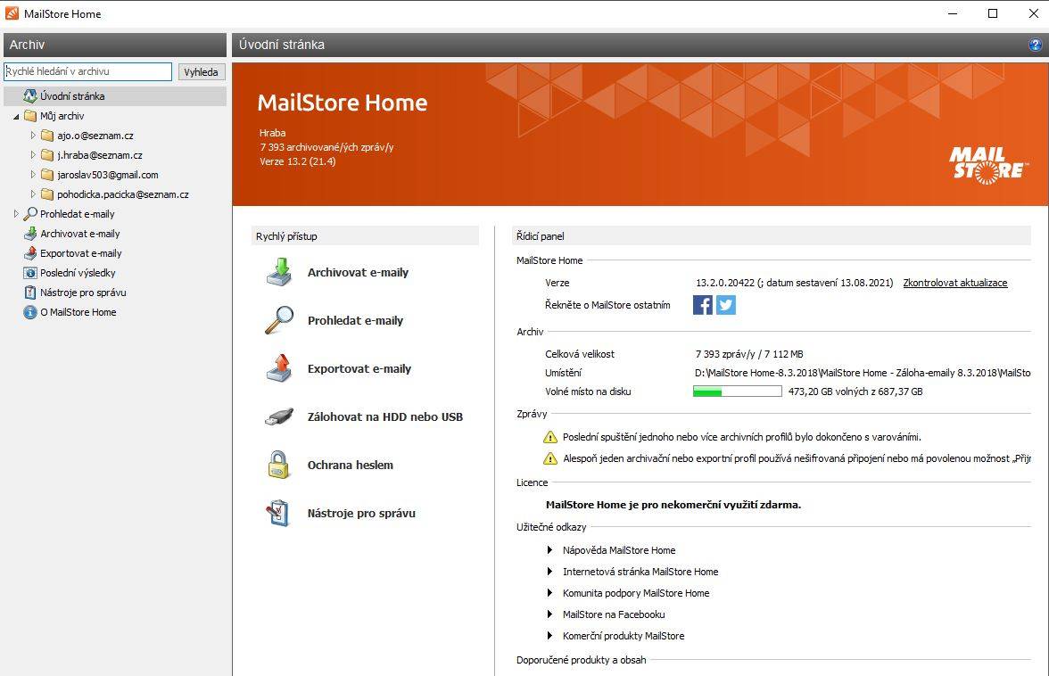This screenshot has width=1049, height=676.
Task: Click the first warning message about archivních profilů
Action: coord(742,437)
